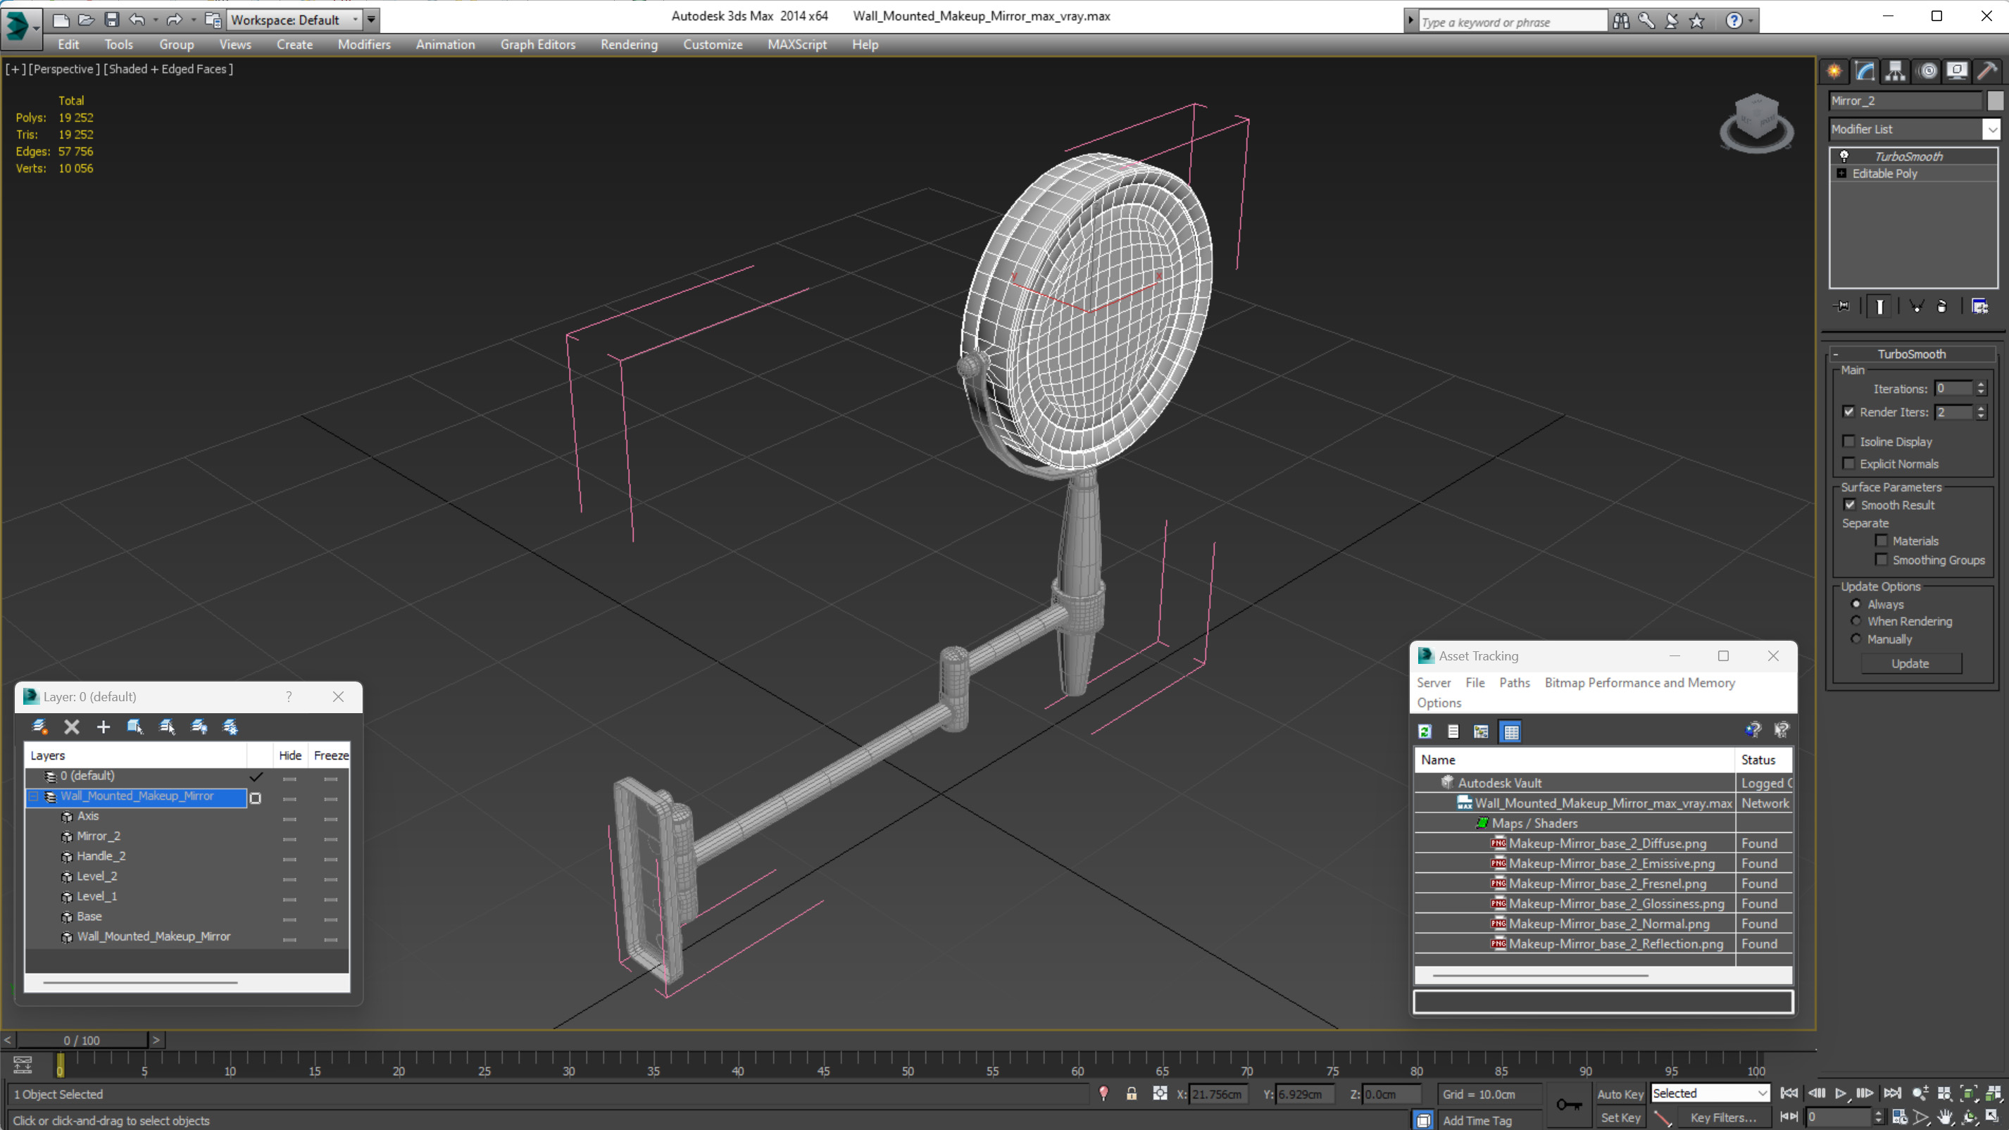Click Show End Result toggle icon

(x=1880, y=306)
